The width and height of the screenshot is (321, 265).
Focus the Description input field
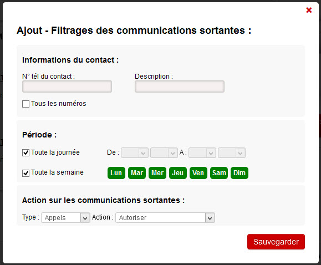click(x=180, y=86)
